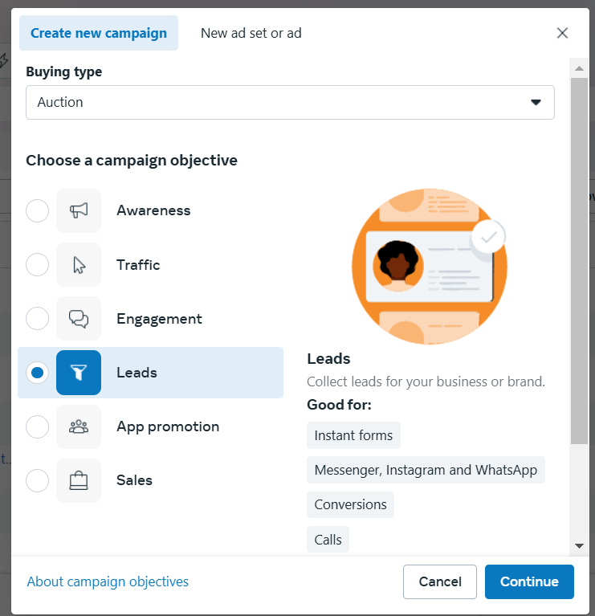The width and height of the screenshot is (595, 616).
Task: Click the Awareness objective label
Action: pos(153,210)
